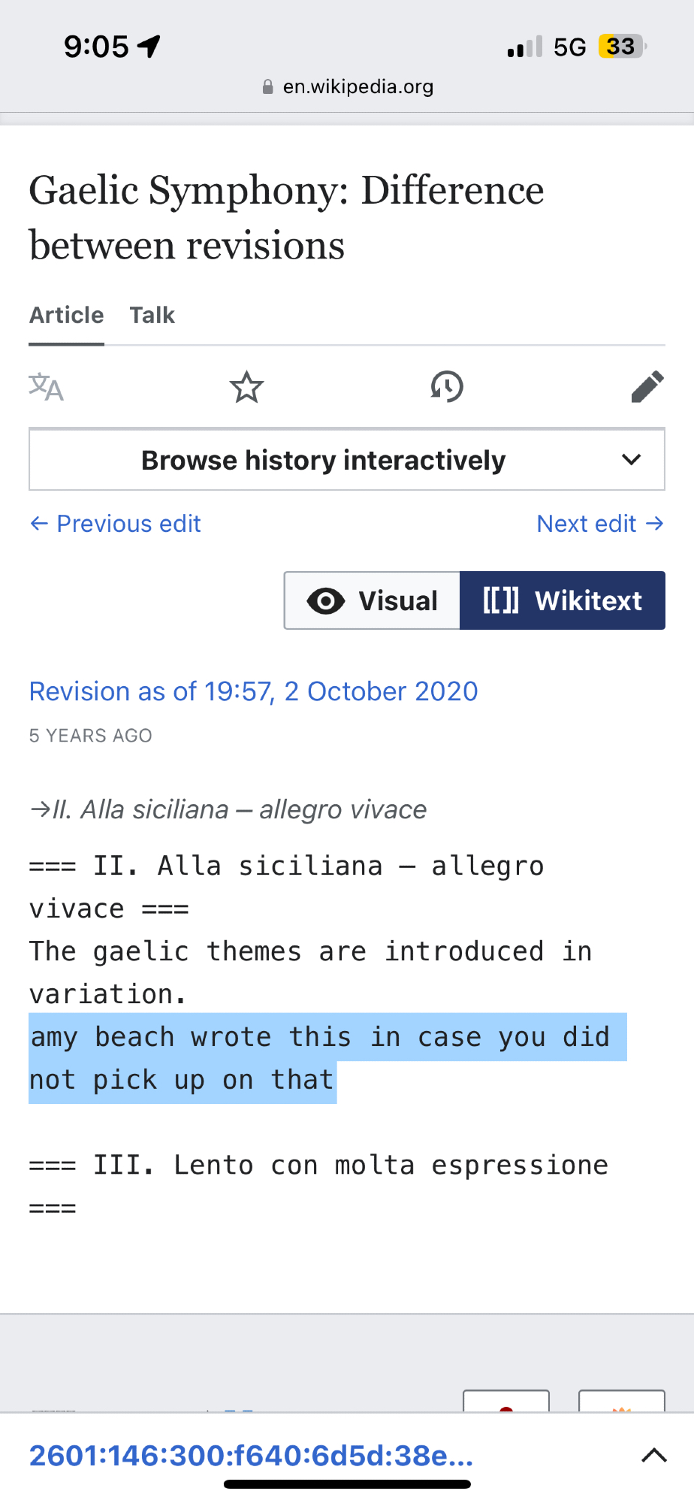Tap the battery indicator showing 33
694x1503 pixels.
pos(622,47)
